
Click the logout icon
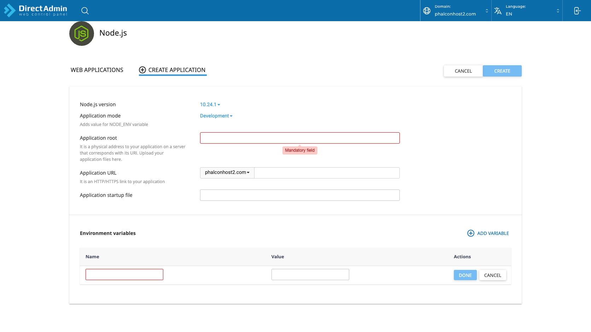(577, 11)
